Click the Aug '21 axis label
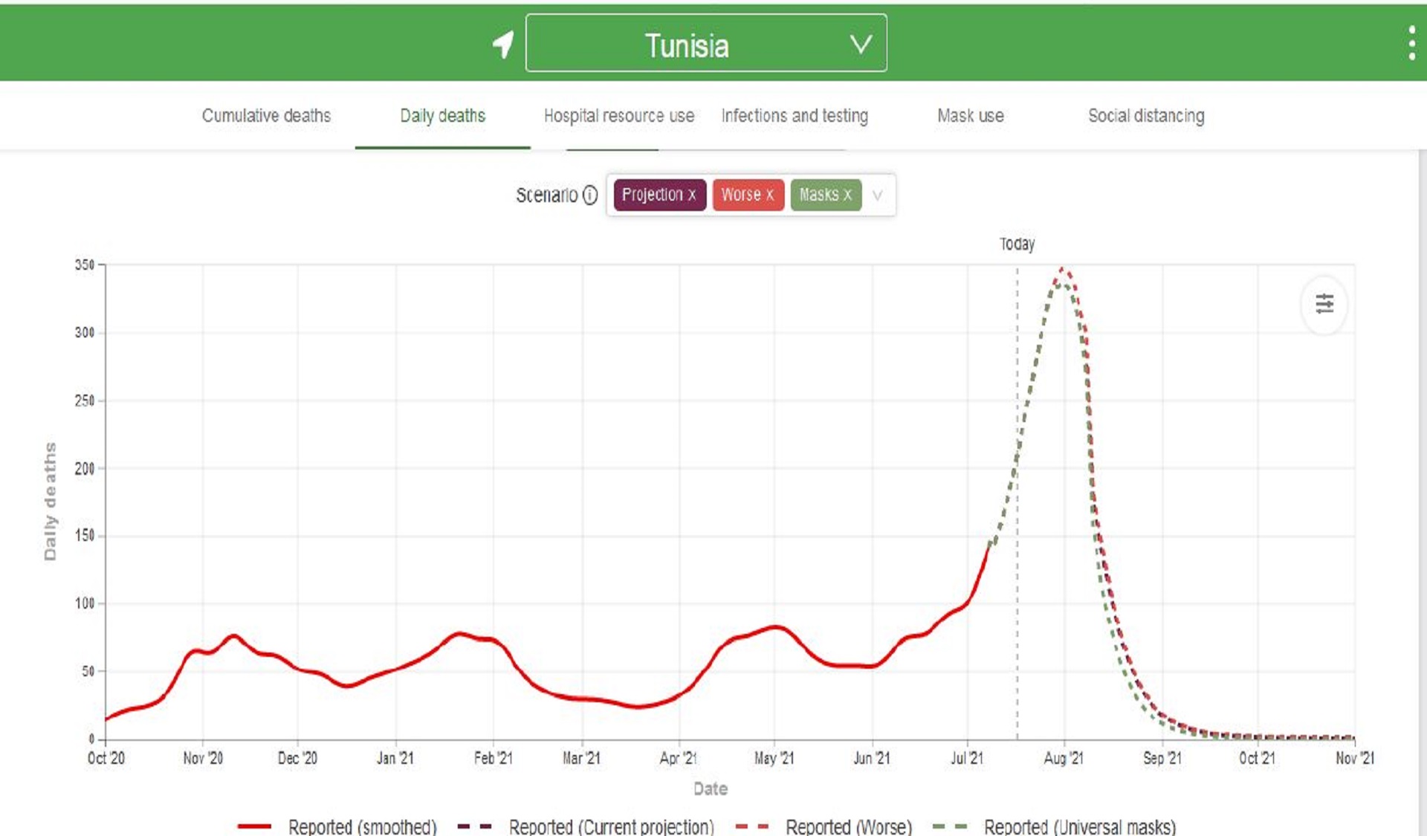This screenshot has height=836, width=1427. (x=1064, y=758)
